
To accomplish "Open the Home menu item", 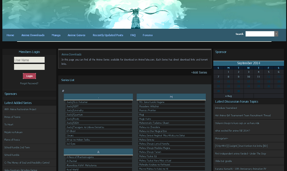I will 10,35.
